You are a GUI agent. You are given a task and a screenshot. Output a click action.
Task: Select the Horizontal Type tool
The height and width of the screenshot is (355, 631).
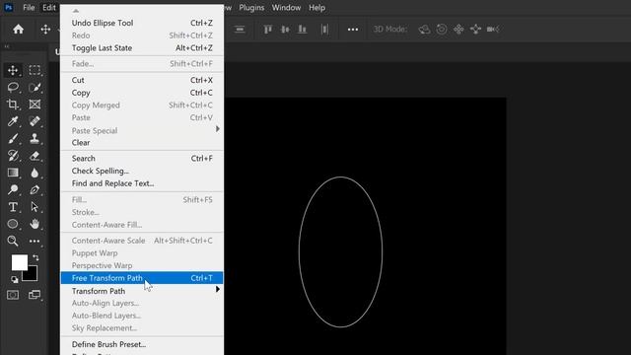[13, 207]
